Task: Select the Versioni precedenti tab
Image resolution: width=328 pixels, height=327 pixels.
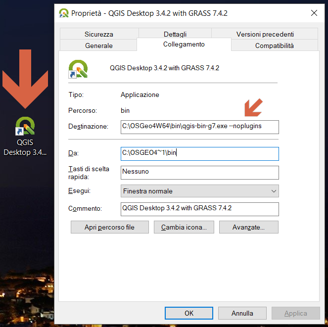Action: coord(265,34)
